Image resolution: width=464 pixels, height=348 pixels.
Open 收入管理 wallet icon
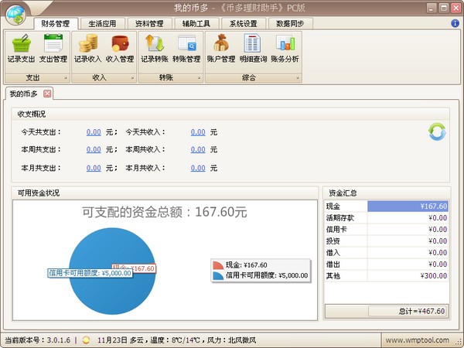[x=120, y=49]
